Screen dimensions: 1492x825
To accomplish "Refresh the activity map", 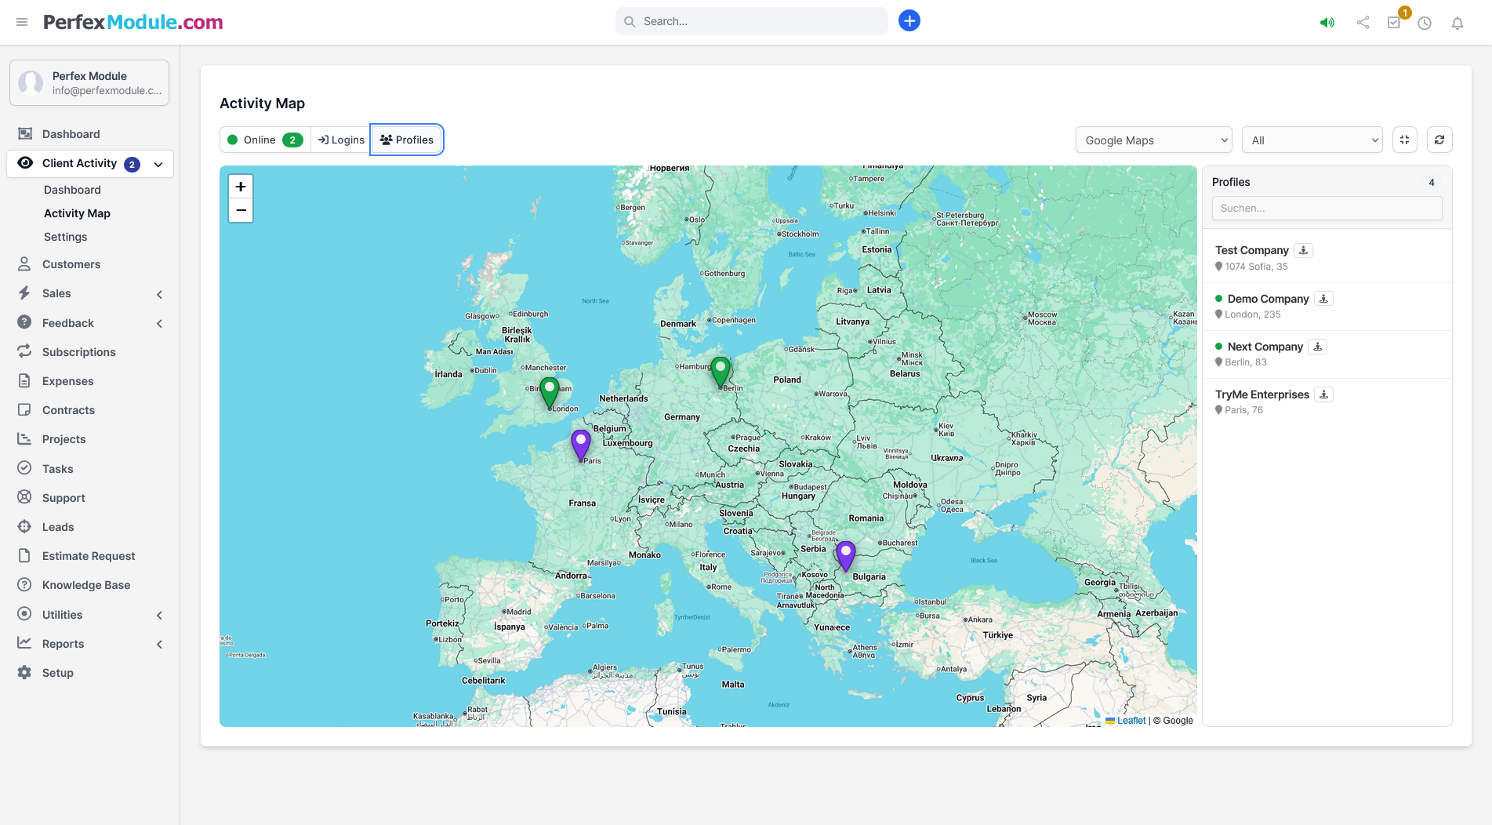I will 1439,140.
